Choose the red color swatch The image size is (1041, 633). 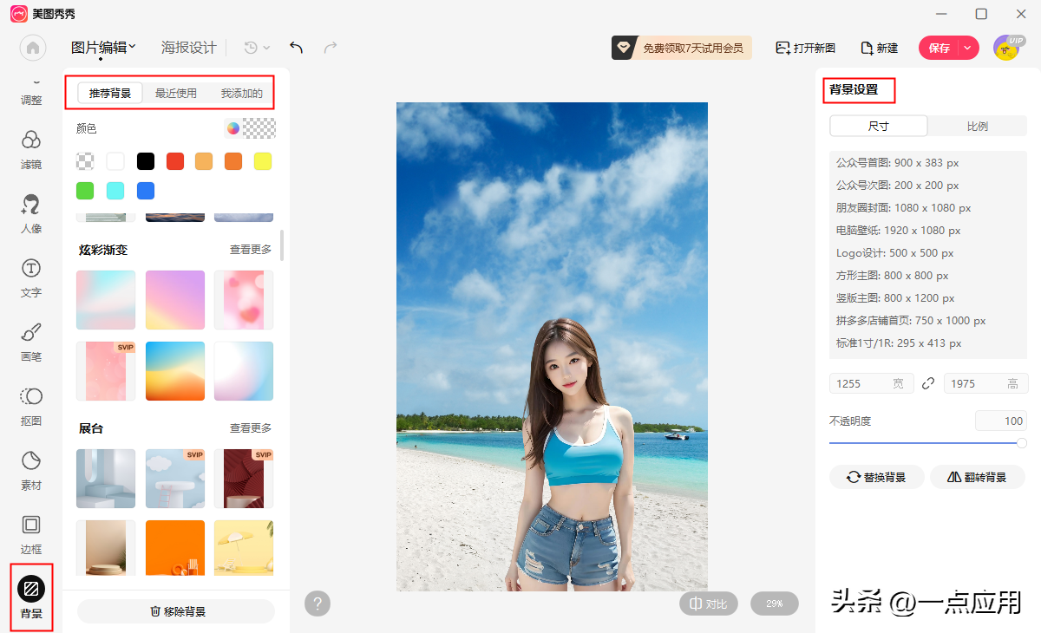coord(175,161)
